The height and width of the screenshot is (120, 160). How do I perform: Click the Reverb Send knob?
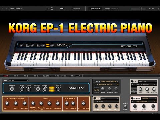pos(125,106)
